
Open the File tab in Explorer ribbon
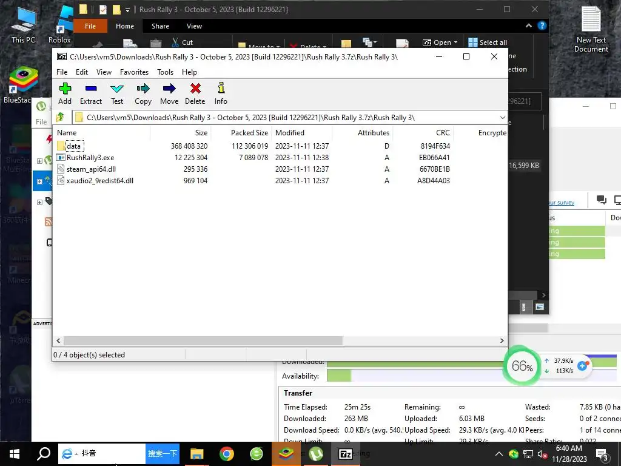(x=90, y=26)
